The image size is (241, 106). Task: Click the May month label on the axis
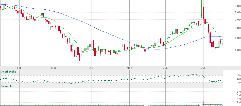(129, 68)
